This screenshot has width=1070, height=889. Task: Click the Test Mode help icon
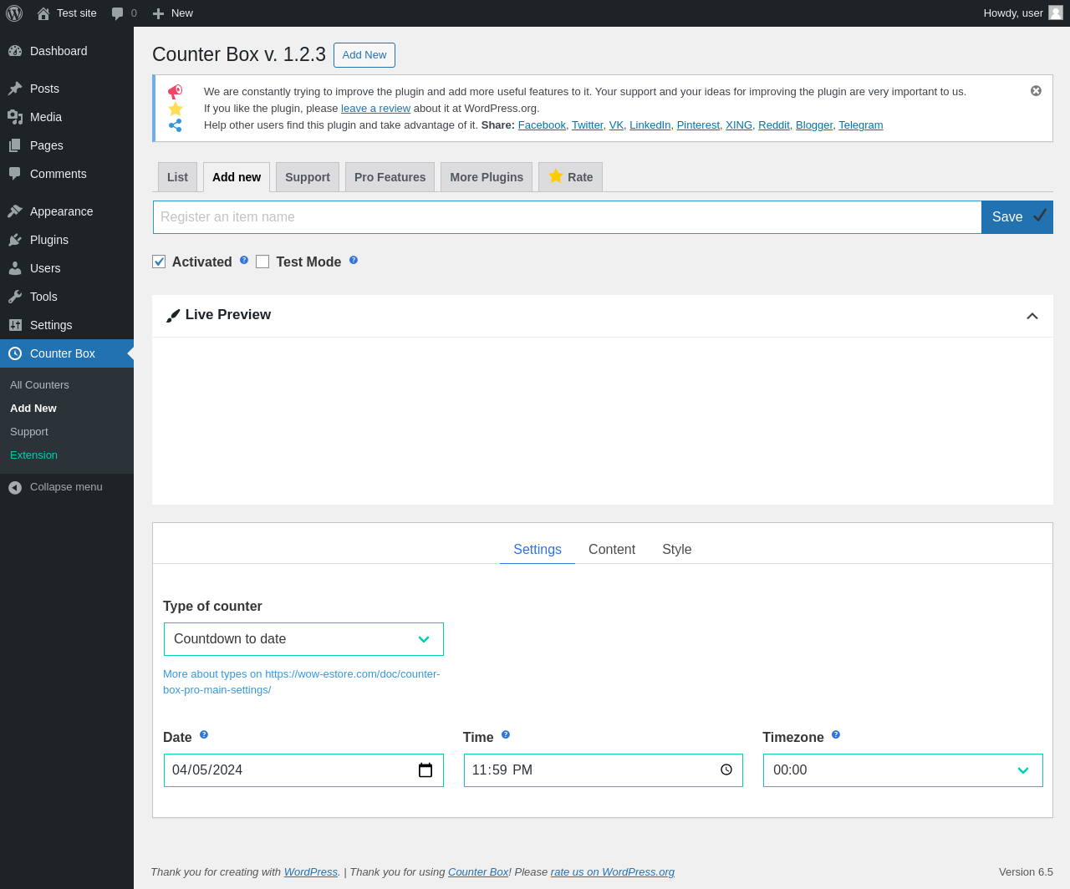[x=354, y=260]
